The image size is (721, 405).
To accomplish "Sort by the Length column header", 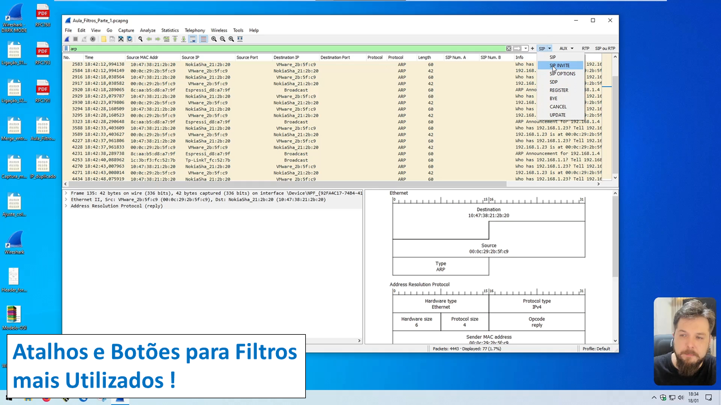I will (x=430, y=57).
